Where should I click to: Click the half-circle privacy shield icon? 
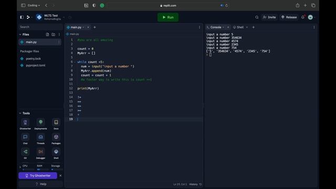[94, 6]
